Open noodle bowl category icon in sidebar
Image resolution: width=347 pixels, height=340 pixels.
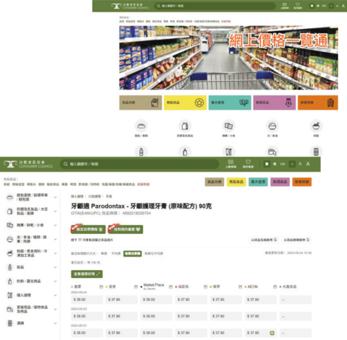pyautogui.click(x=10, y=253)
